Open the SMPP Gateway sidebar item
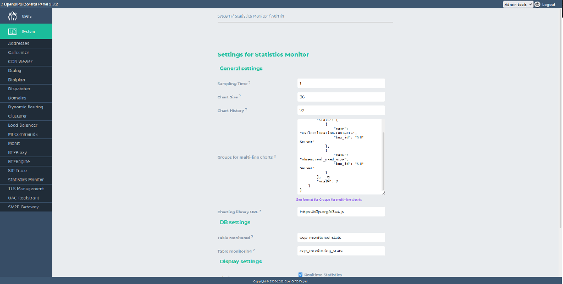The height and width of the screenshot is (284, 563). (23, 207)
